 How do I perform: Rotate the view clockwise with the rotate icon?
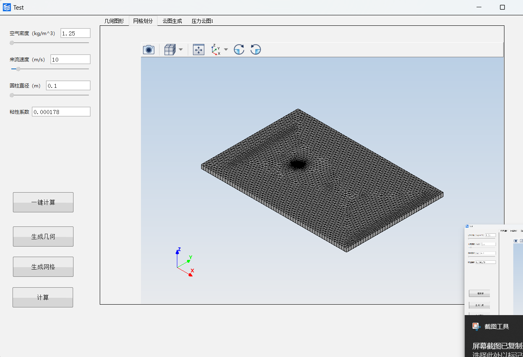239,50
